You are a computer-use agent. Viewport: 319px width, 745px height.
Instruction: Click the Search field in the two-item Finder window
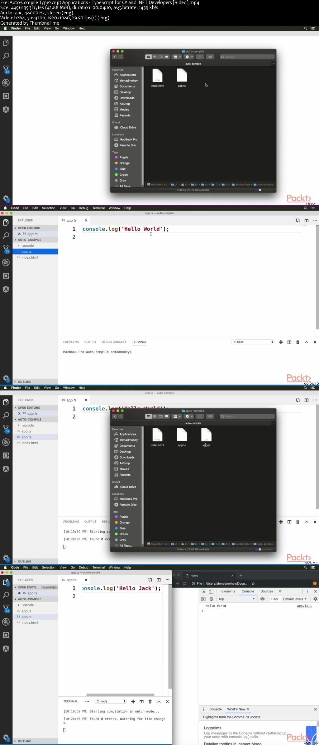click(247, 57)
